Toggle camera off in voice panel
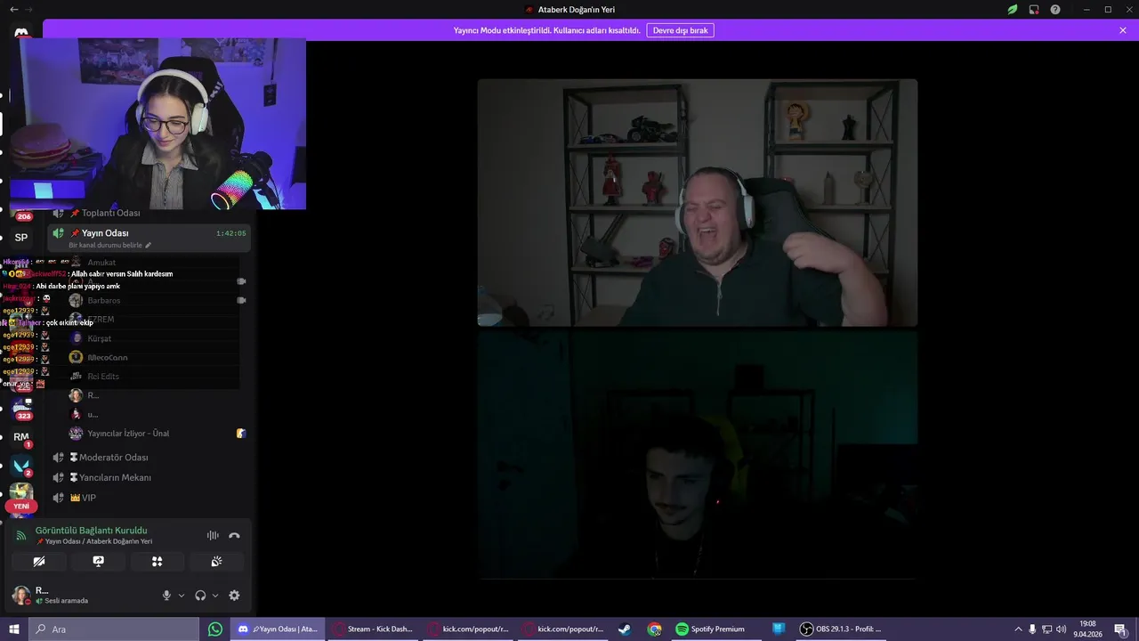This screenshot has width=1139, height=641. 38,562
